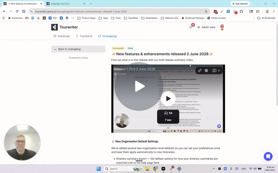Open the chat widget bubble
Viewport: 278px width, 173px height.
[268, 156]
